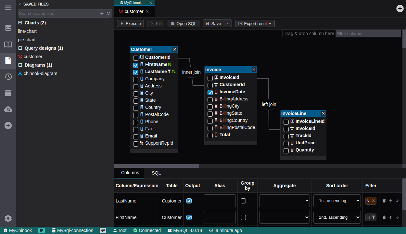Open the cloud sidebar icon

click(x=8, y=109)
